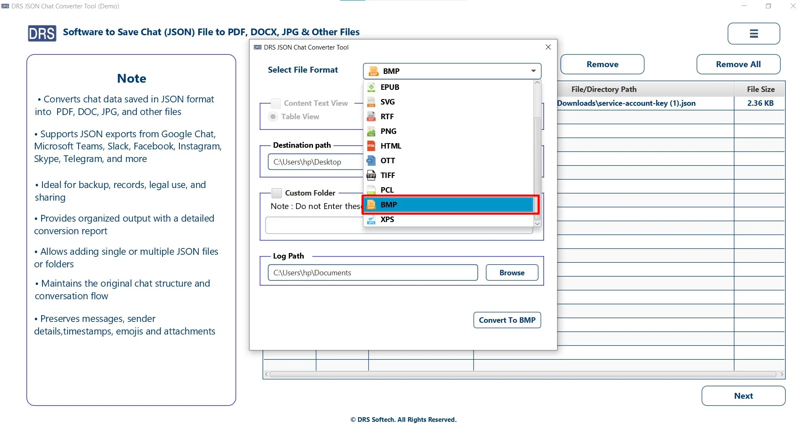This screenshot has width=805, height=426.
Task: Click format list scrollbar down arrow
Action: [x=537, y=224]
